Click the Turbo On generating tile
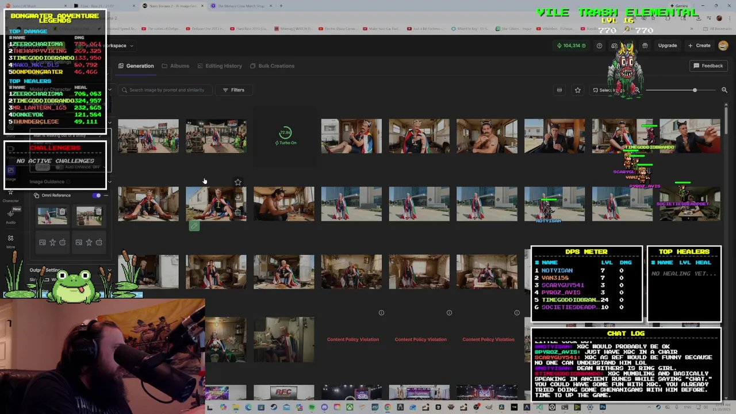Viewport: 736px width, 414px height. pyautogui.click(x=285, y=136)
